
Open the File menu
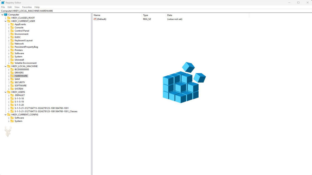3,7
